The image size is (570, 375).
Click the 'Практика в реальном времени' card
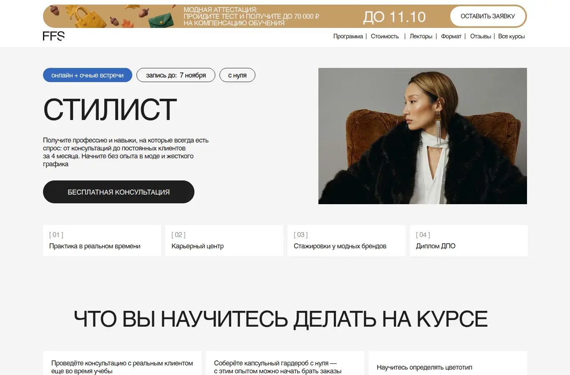102,240
